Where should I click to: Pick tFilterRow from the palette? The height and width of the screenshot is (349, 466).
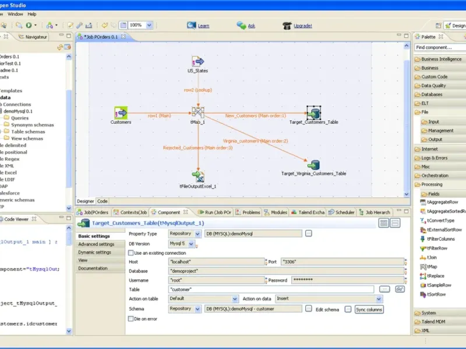click(433, 248)
